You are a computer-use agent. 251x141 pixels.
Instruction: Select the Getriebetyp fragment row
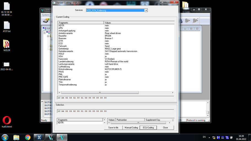pos(64,49)
